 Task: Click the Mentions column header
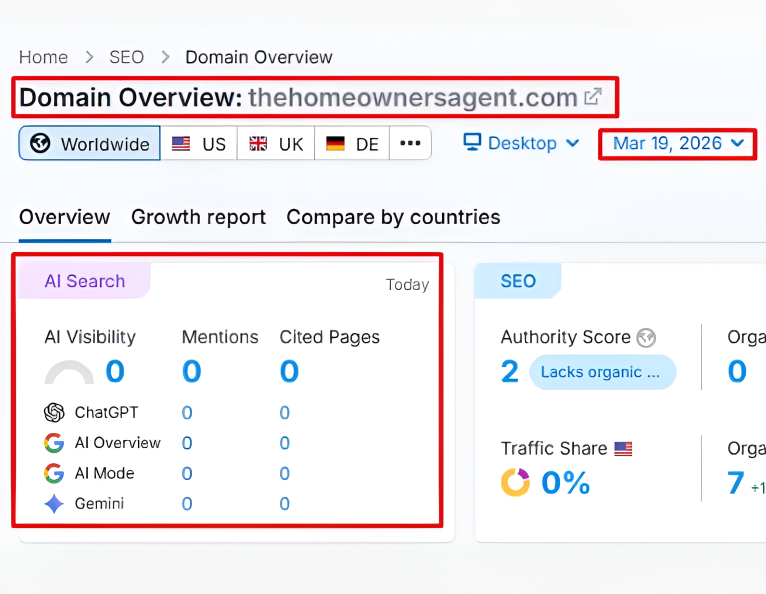click(x=220, y=337)
